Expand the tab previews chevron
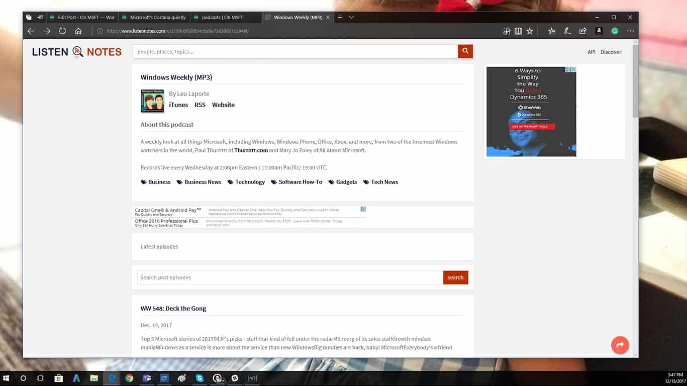This screenshot has width=687, height=386. coord(351,18)
